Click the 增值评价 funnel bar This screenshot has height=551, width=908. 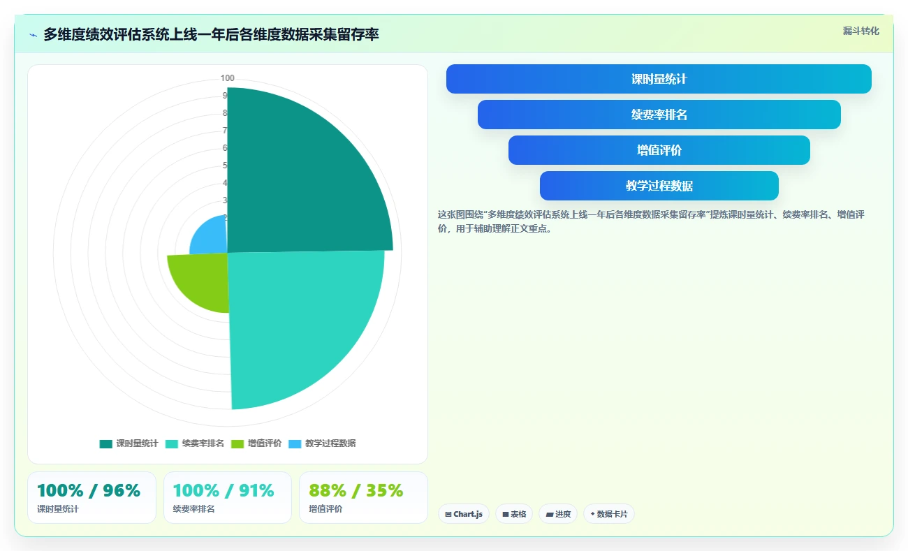click(x=659, y=150)
